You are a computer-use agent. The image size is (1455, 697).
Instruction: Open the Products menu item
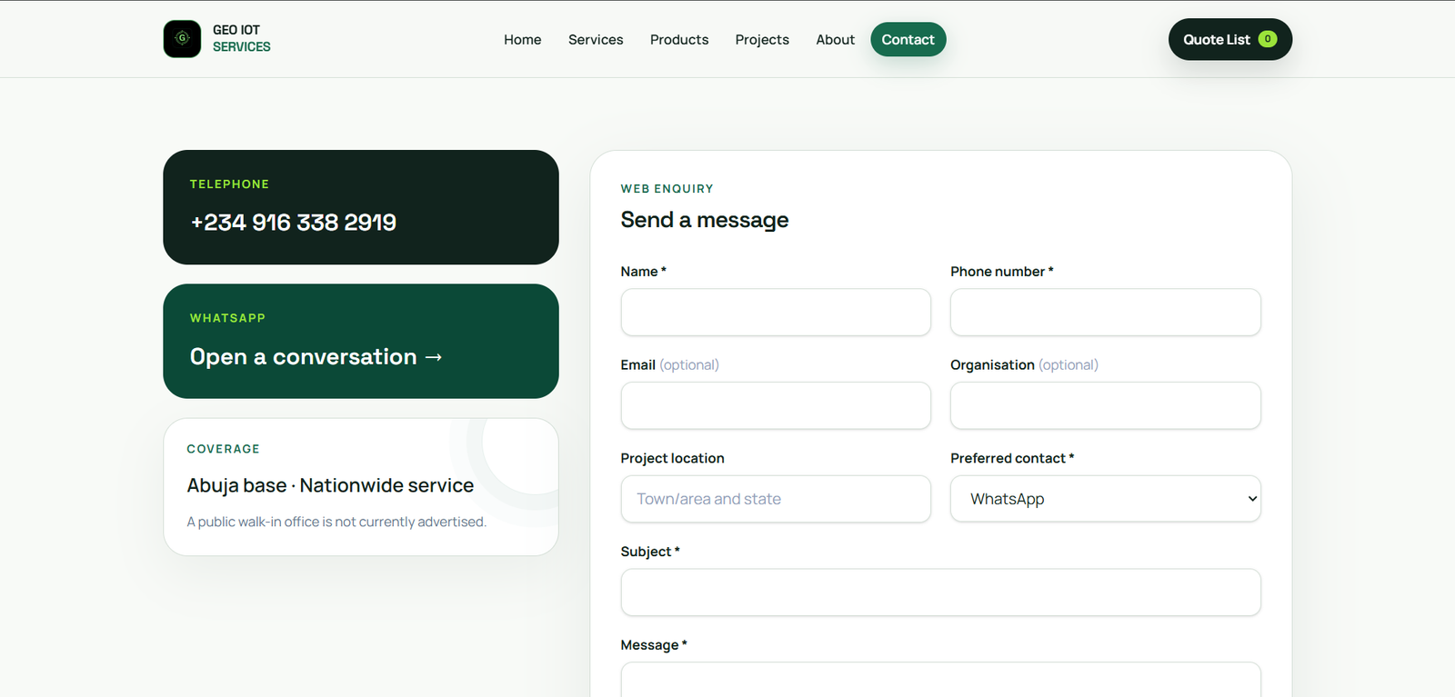pyautogui.click(x=679, y=40)
